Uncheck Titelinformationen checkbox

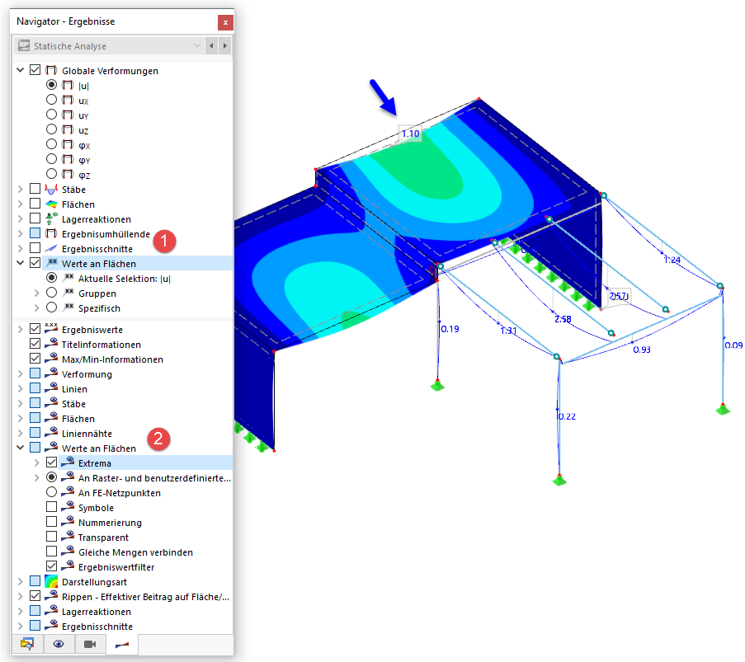(x=35, y=343)
